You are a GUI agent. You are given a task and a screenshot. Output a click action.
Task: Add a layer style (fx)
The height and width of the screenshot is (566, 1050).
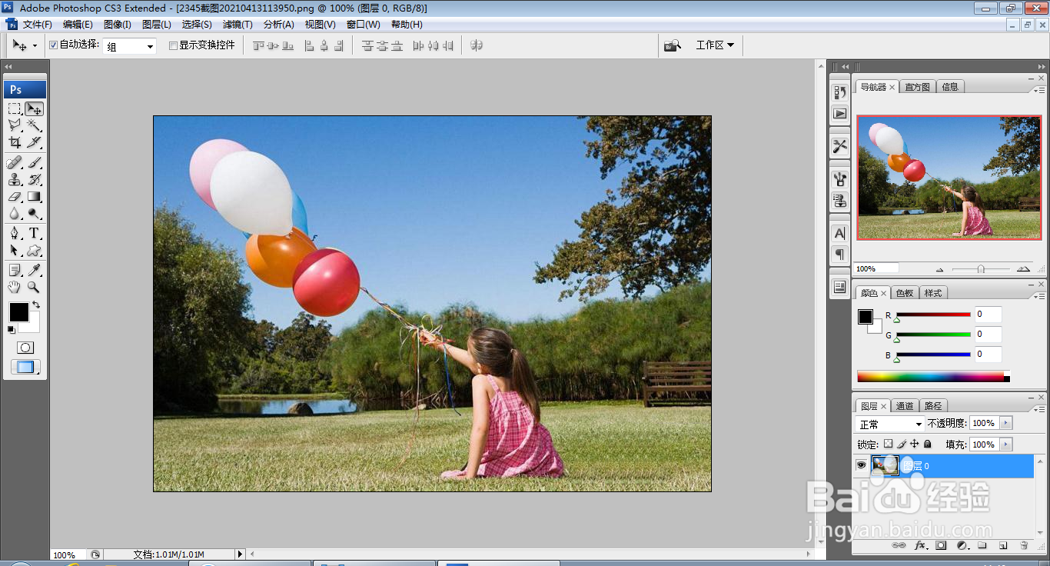919,545
